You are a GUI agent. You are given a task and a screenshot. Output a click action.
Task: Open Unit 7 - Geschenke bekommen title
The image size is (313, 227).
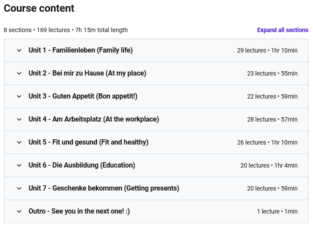(x=104, y=188)
